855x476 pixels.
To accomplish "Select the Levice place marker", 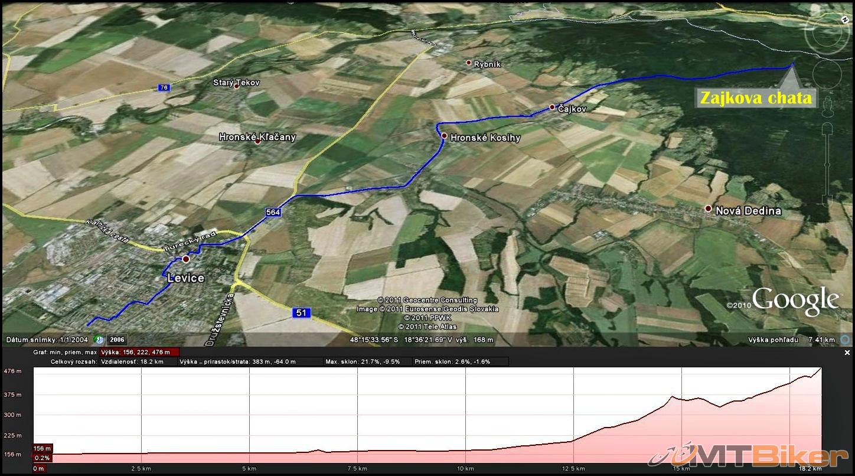I will pos(186,259).
